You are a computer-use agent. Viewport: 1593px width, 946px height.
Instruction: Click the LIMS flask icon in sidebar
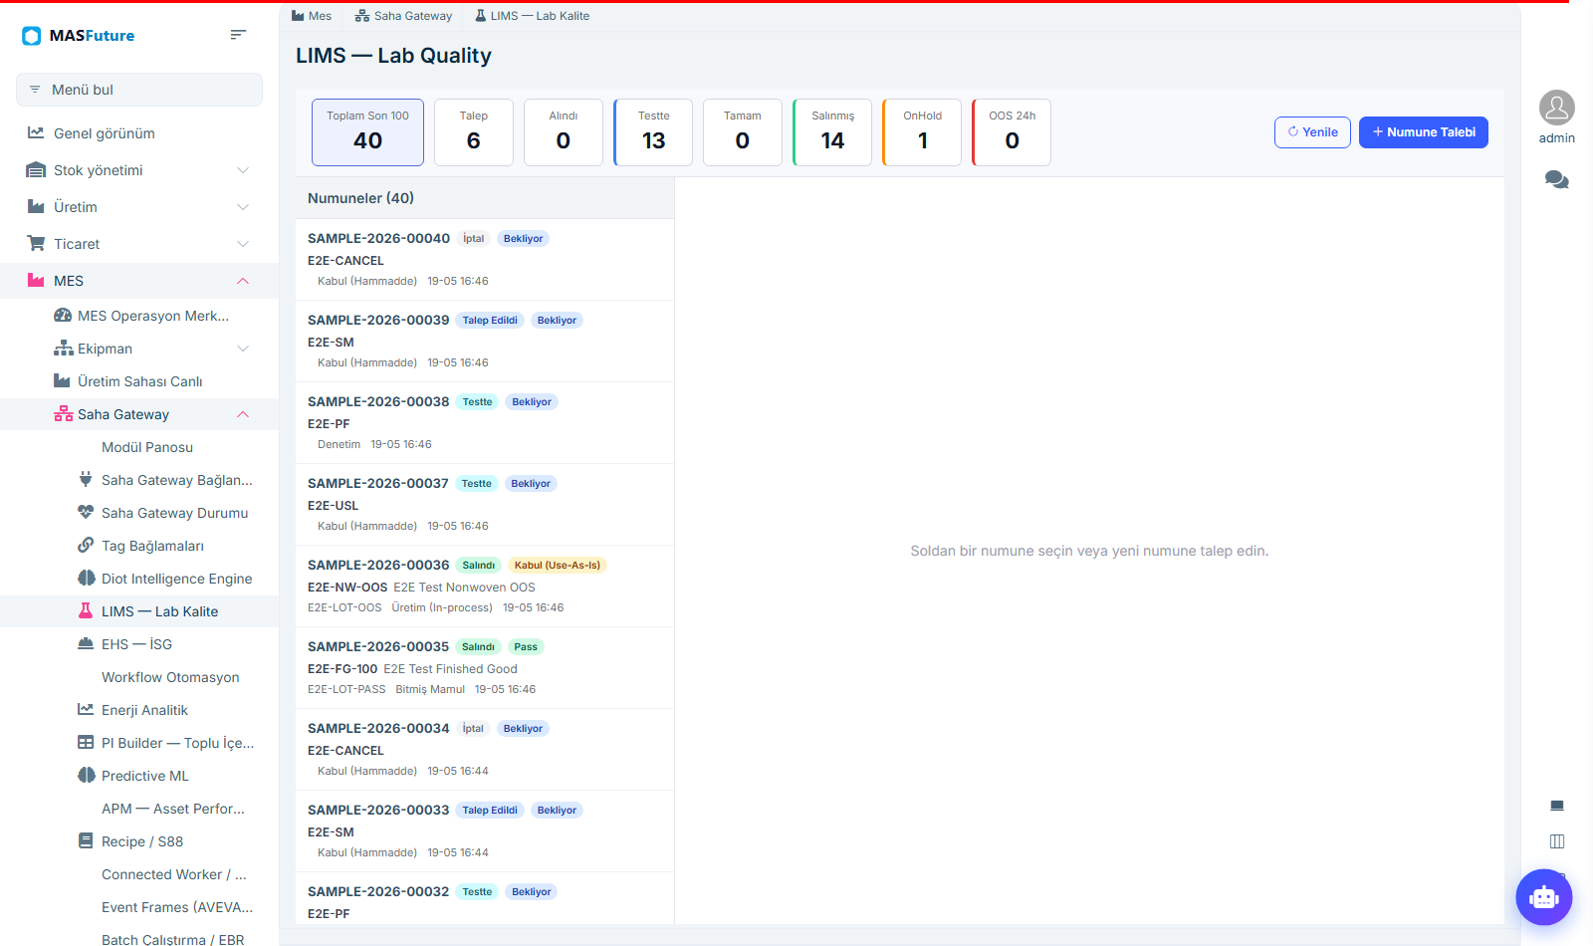[86, 611]
